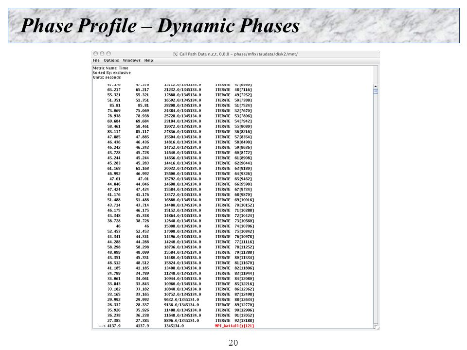Select row ITERATE 87[12498]

click(180, 295)
